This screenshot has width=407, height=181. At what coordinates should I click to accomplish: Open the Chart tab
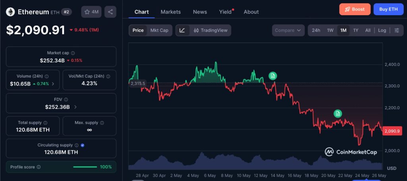click(x=142, y=12)
